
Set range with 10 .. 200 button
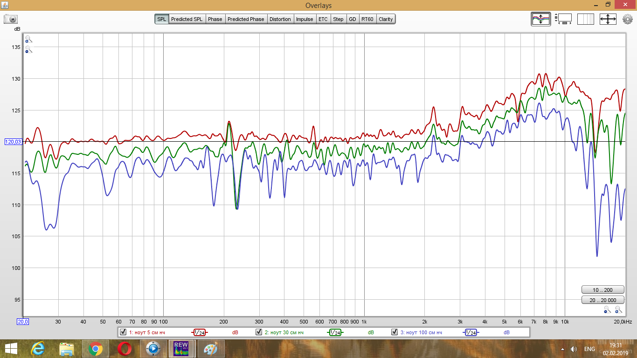(x=602, y=290)
